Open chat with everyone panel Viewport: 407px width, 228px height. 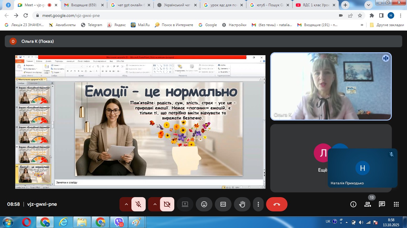pyautogui.click(x=382, y=204)
